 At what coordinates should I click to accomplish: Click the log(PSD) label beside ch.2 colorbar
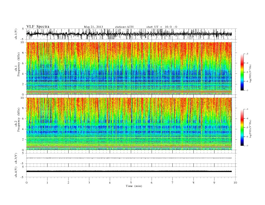(x=251, y=129)
